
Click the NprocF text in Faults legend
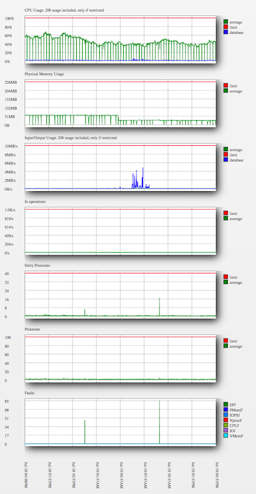pos(236,421)
